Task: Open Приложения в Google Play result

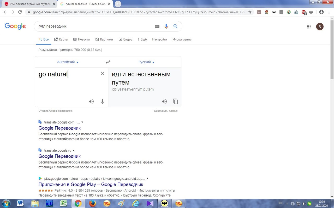Action: (91, 185)
